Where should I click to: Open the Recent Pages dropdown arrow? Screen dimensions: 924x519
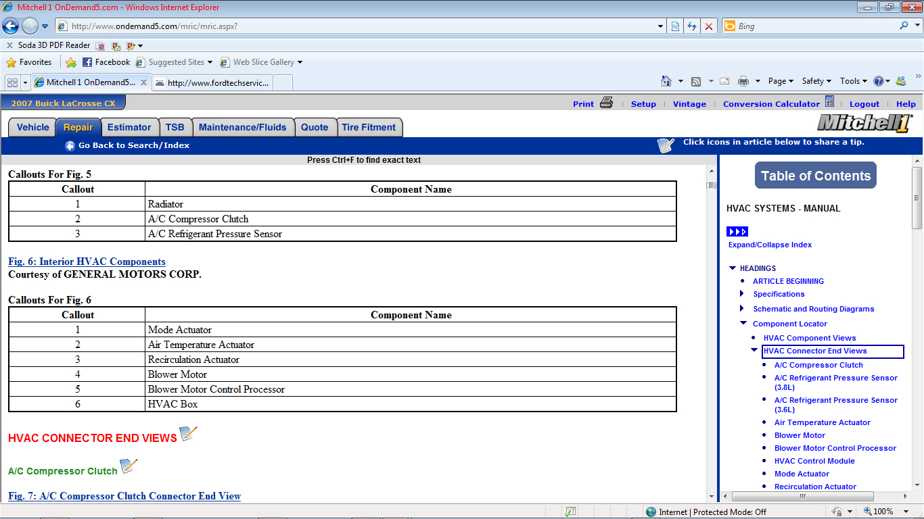(x=45, y=26)
